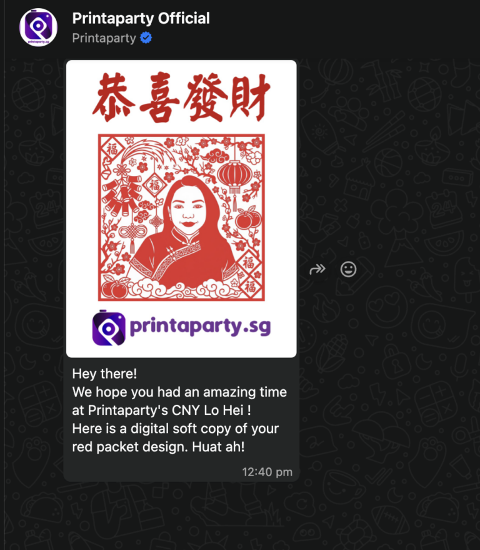Click the oranges beside the portrait
The width and height of the screenshot is (480, 550).
pyautogui.click(x=248, y=218)
